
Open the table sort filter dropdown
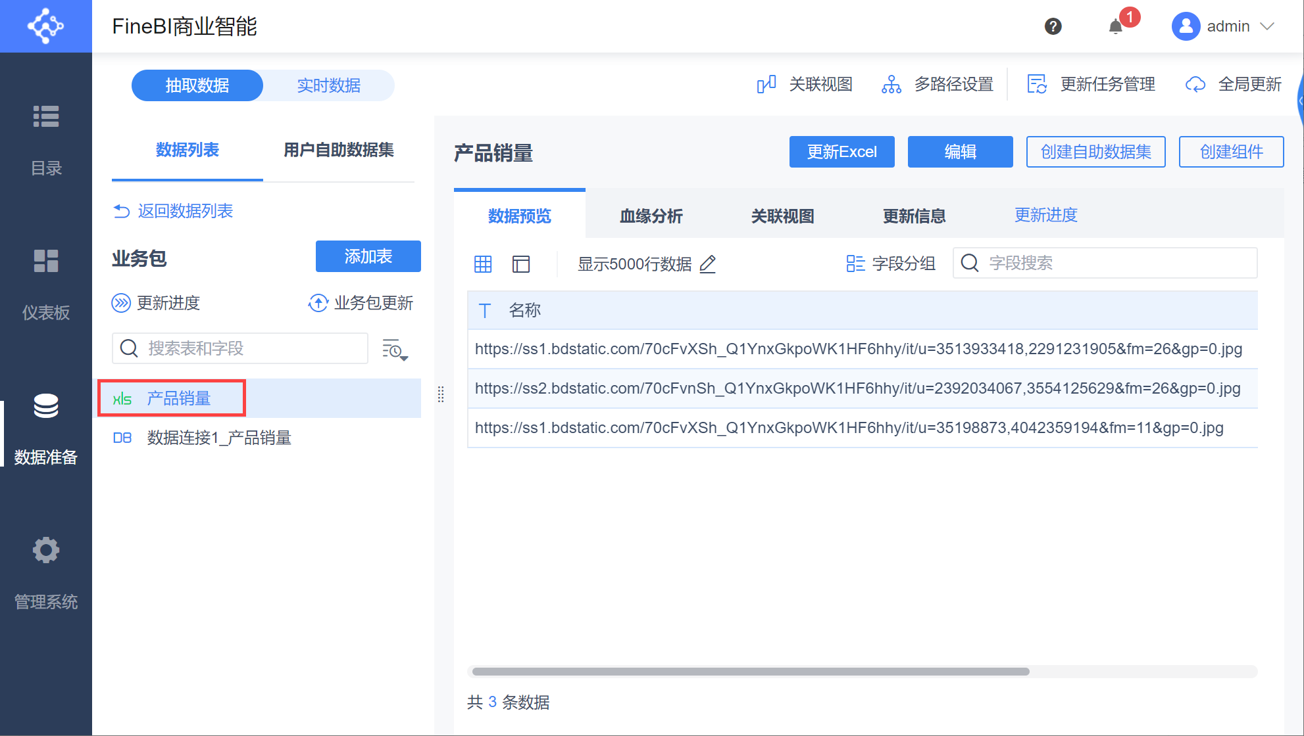(x=395, y=350)
